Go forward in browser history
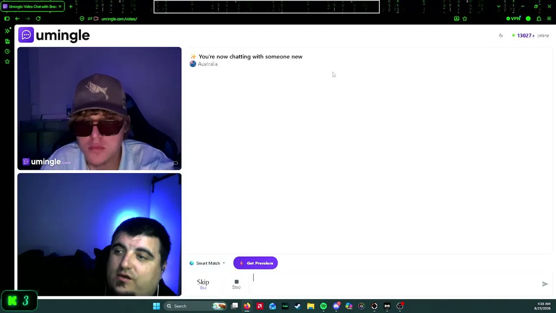Image resolution: width=556 pixels, height=313 pixels. (28, 19)
